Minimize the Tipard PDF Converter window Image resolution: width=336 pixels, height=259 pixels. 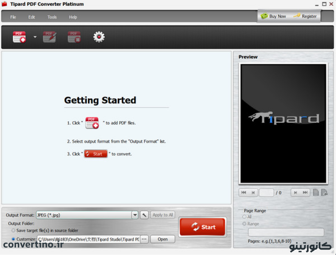pyautogui.click(x=317, y=4)
